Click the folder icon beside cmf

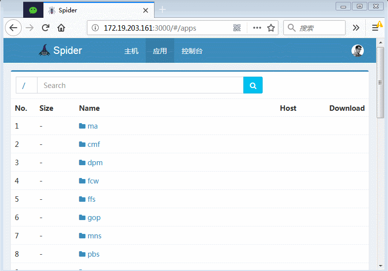[82, 144]
